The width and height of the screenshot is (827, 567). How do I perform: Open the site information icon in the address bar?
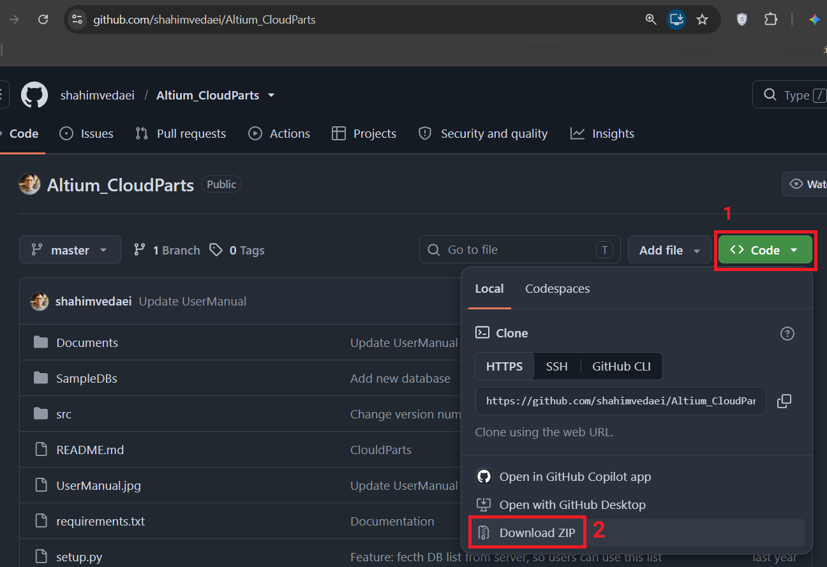click(77, 20)
